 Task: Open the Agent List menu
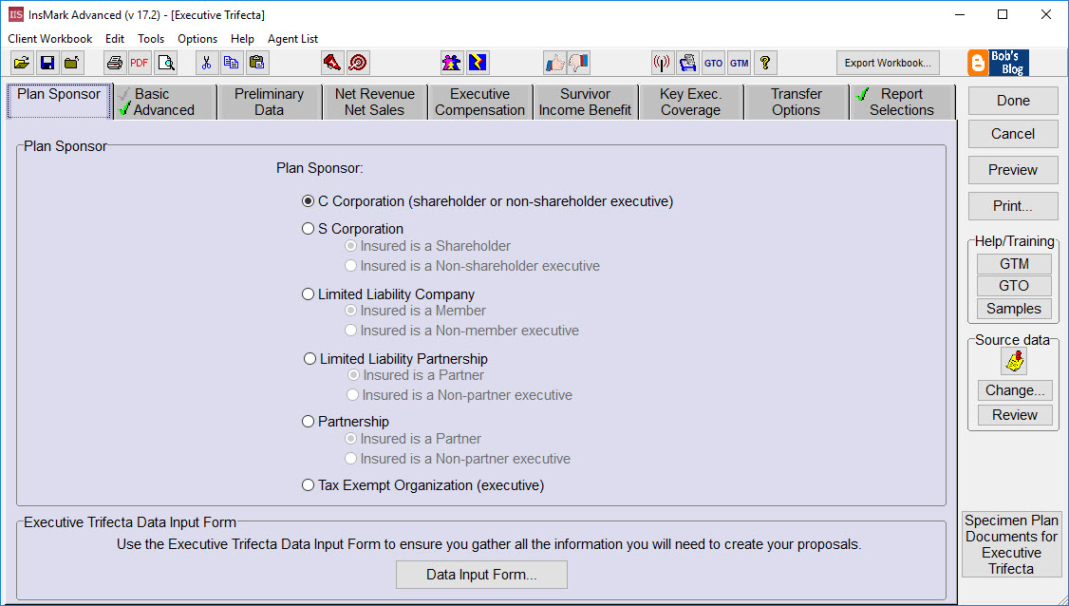(x=291, y=39)
